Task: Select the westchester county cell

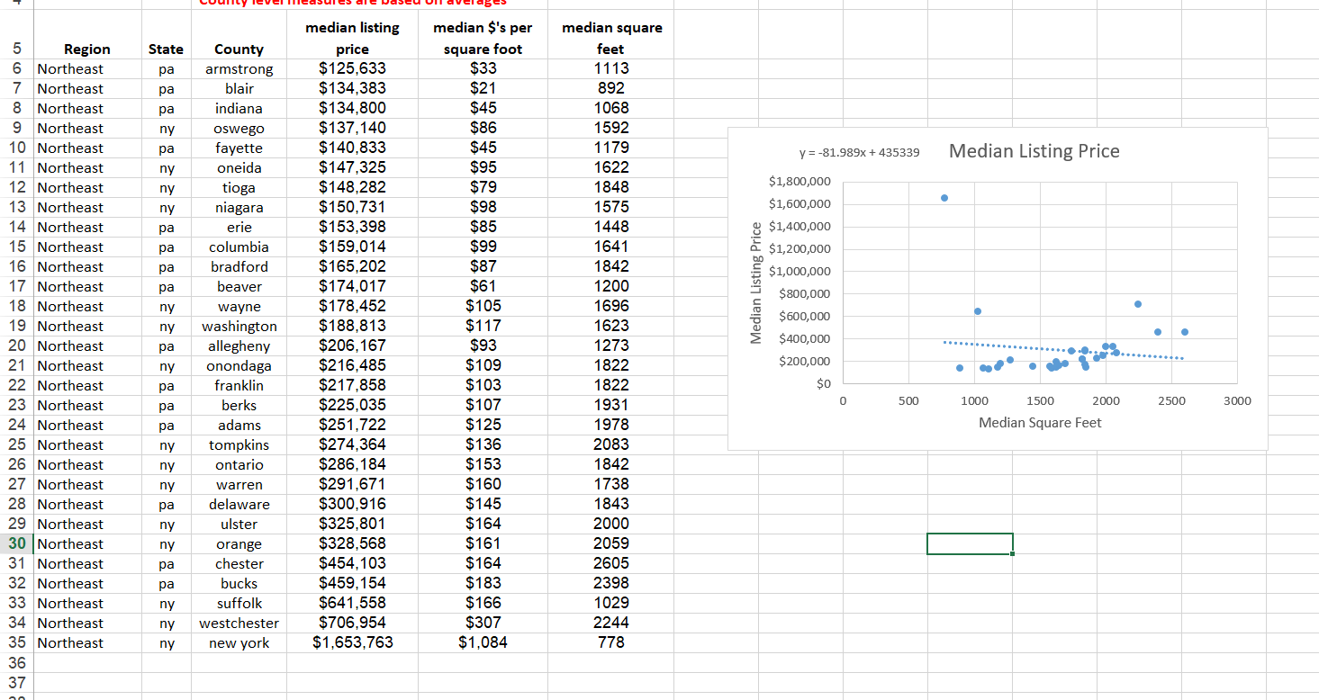Action: click(239, 624)
